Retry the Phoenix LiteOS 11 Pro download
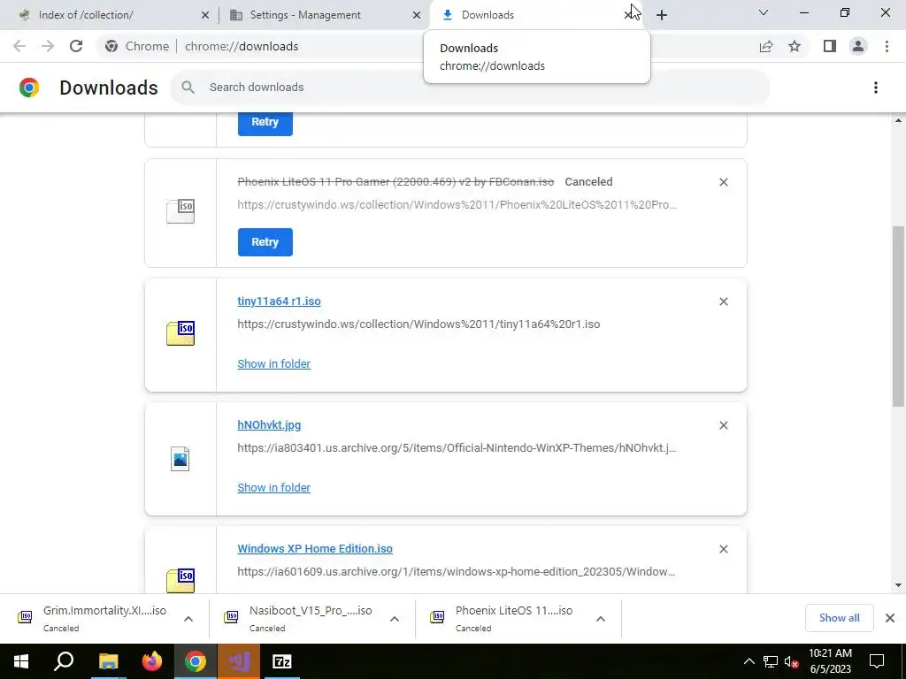 pos(265,242)
